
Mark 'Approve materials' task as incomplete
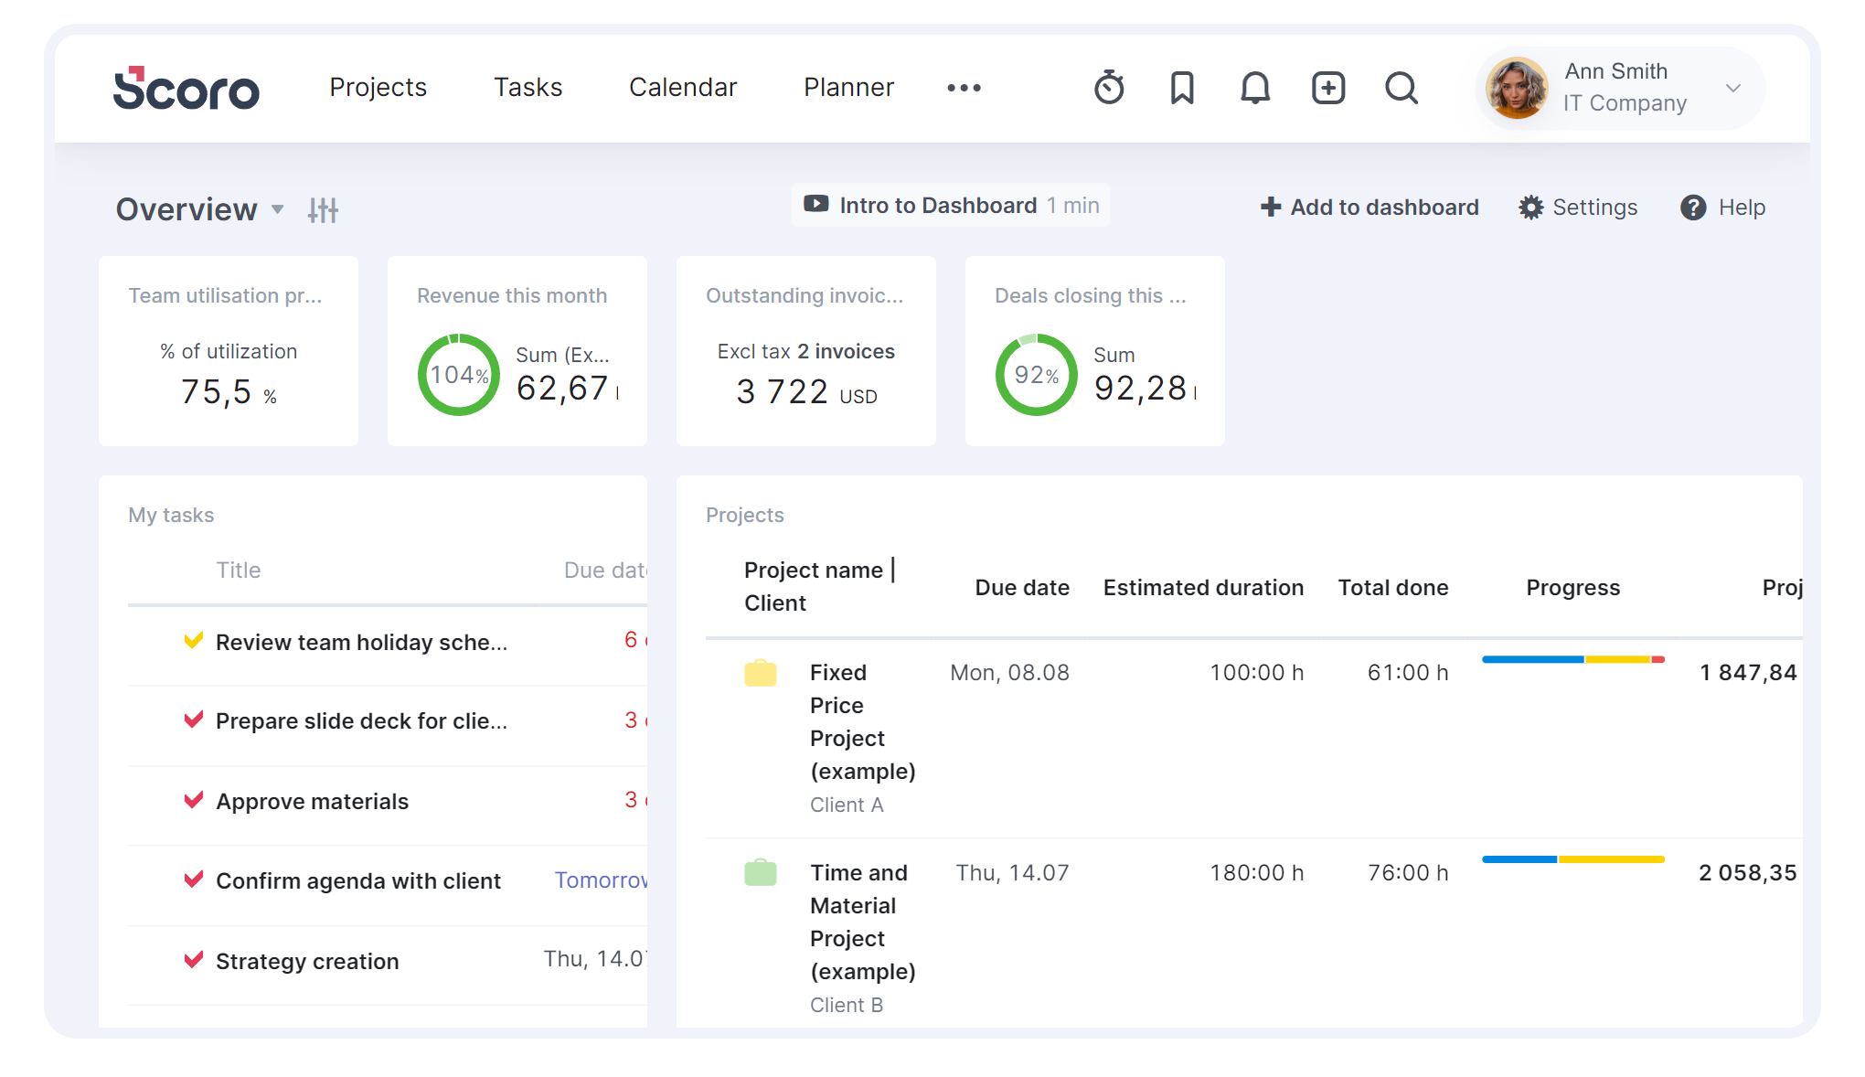[x=193, y=799]
